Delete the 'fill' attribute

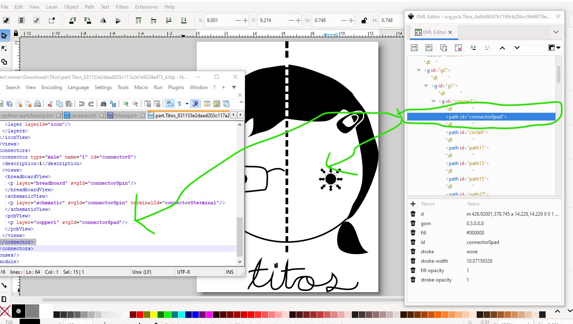[x=413, y=233]
